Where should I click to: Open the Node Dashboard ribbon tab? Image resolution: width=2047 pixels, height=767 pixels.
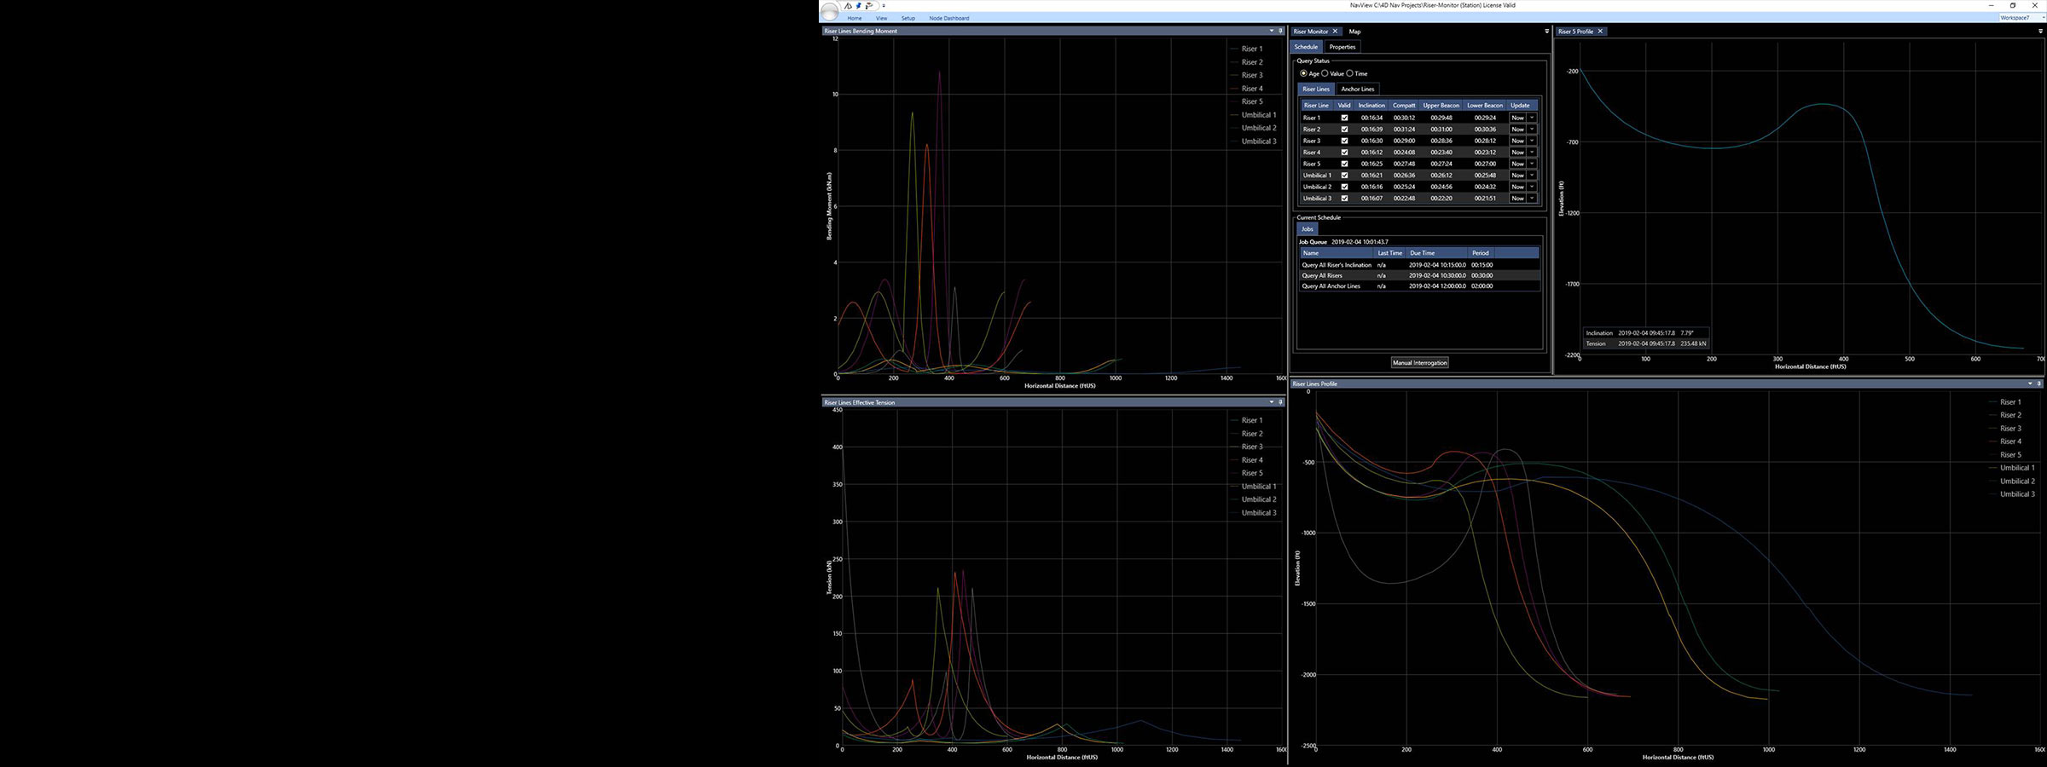pos(948,18)
